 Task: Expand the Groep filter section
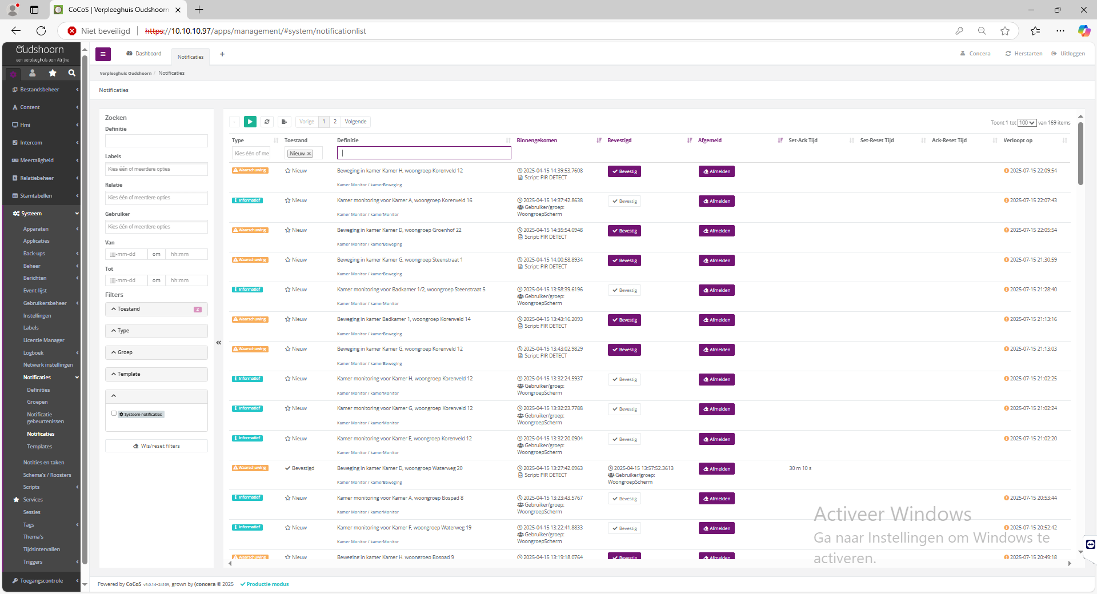pyautogui.click(x=156, y=352)
